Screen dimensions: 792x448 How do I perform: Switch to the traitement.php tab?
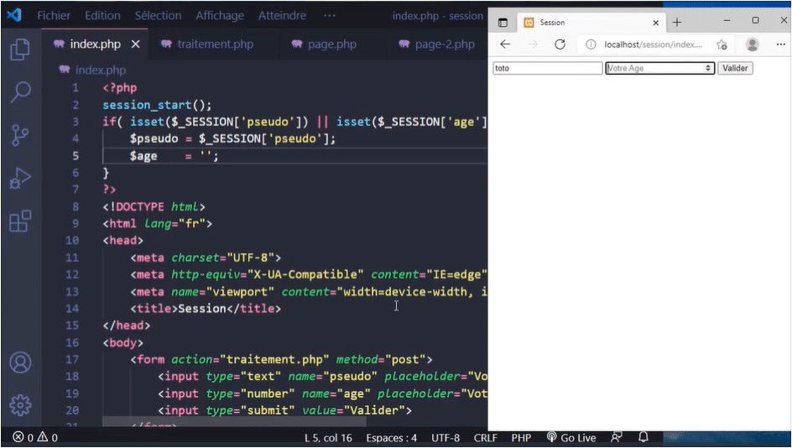click(x=207, y=44)
